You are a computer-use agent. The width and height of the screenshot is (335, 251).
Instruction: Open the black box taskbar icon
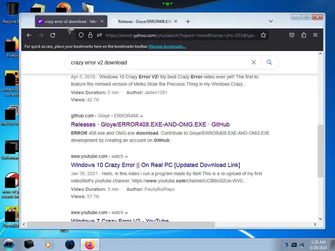point(29,244)
